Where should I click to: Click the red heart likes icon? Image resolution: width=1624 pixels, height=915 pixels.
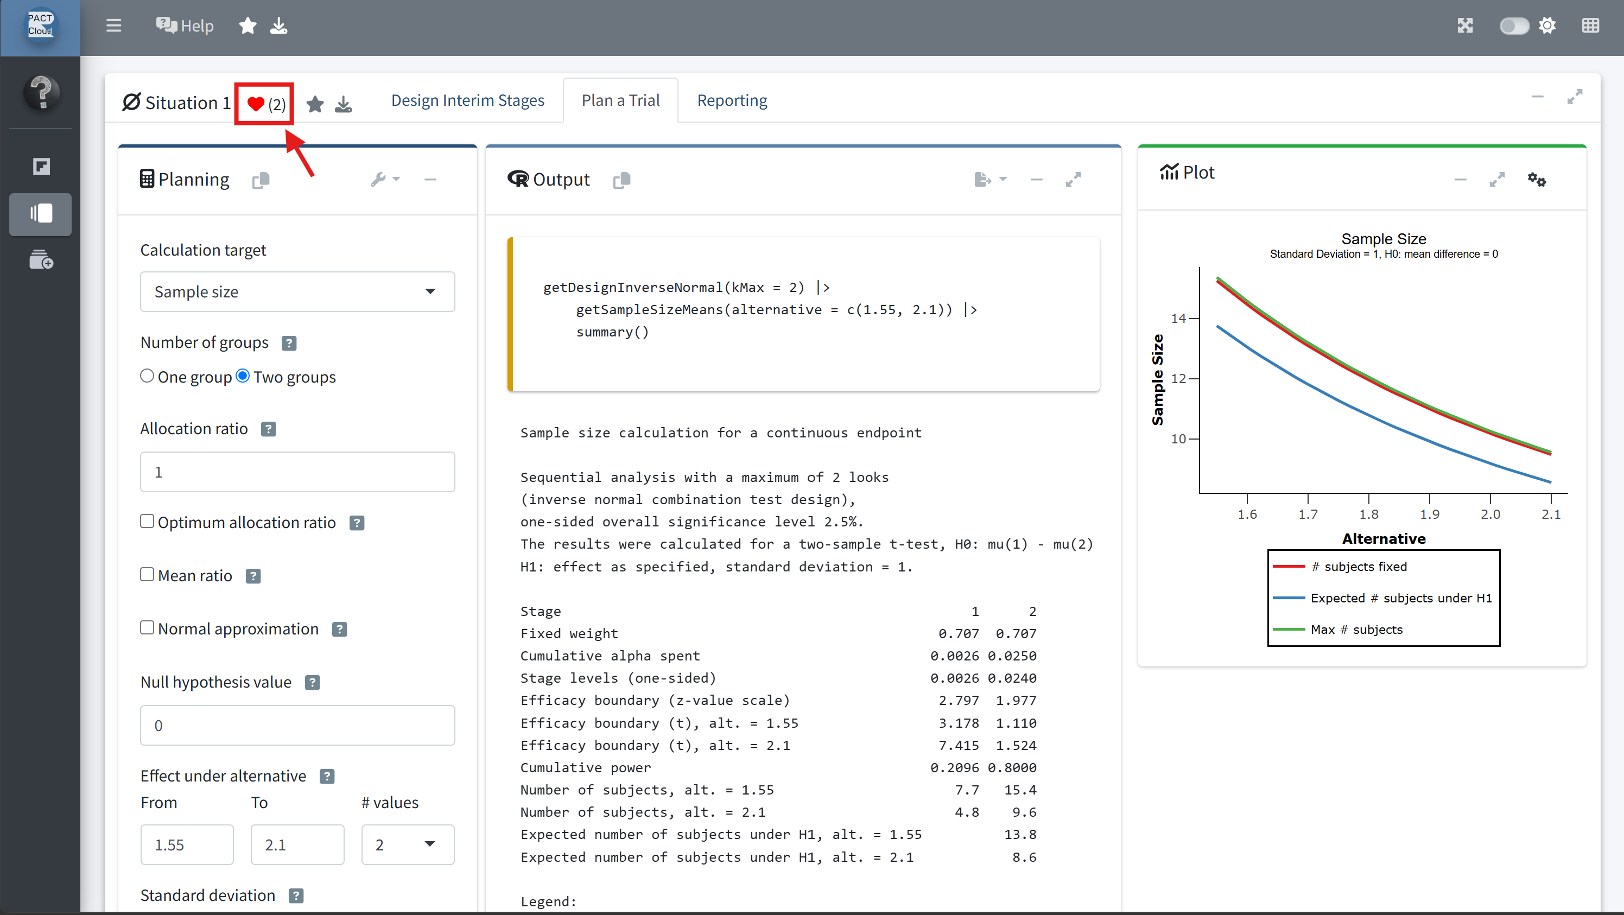point(255,104)
